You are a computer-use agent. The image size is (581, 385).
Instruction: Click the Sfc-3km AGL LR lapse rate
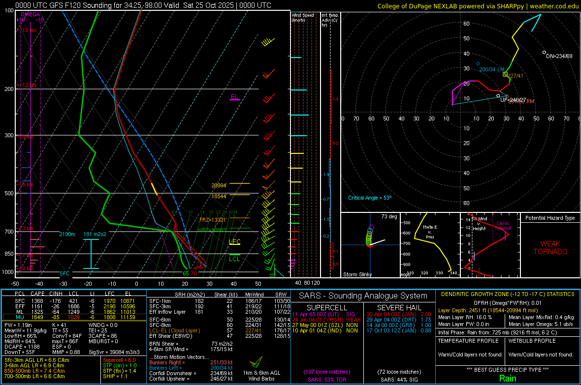pos(37,360)
